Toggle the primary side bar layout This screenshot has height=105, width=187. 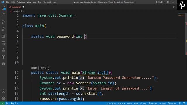point(157,2)
